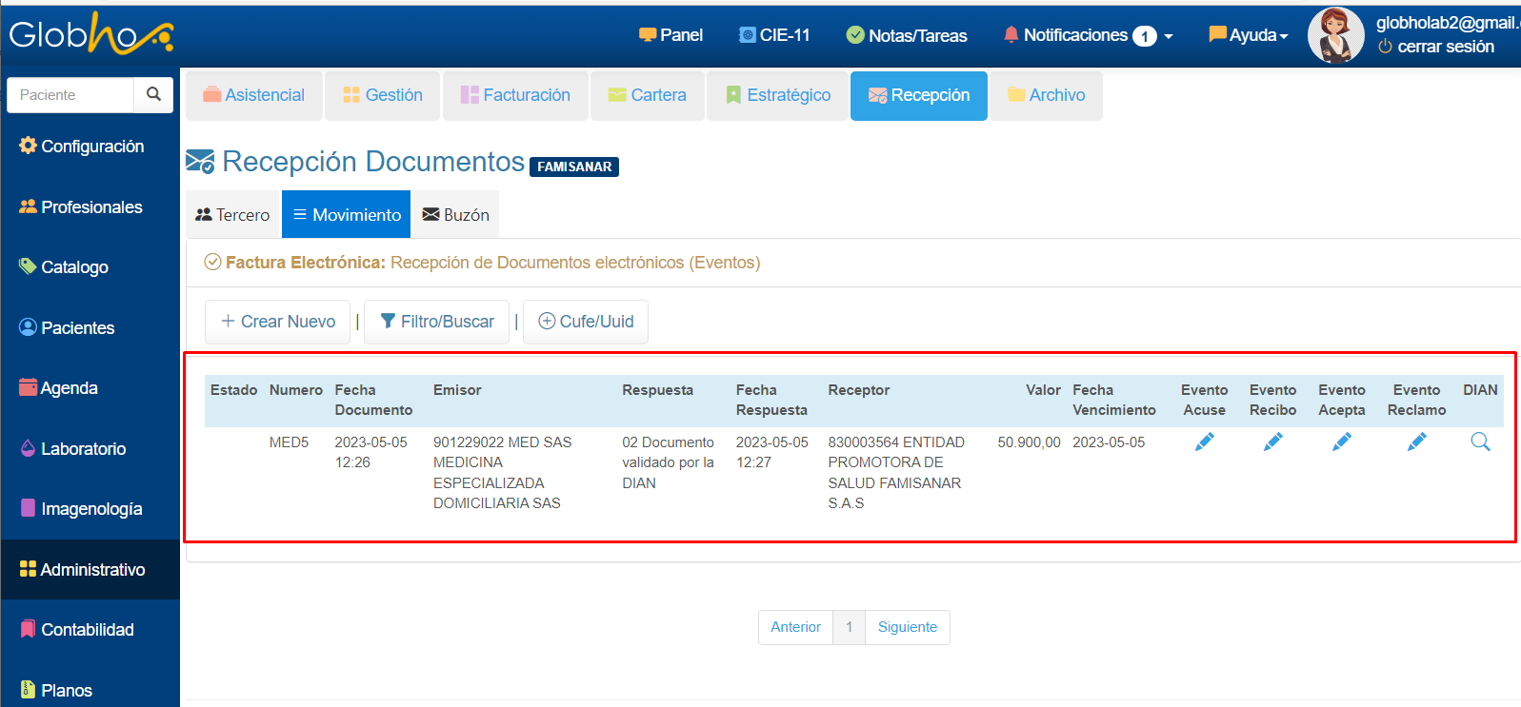The height and width of the screenshot is (707, 1521).
Task: Click the Cufe/Uuid button
Action: (586, 322)
